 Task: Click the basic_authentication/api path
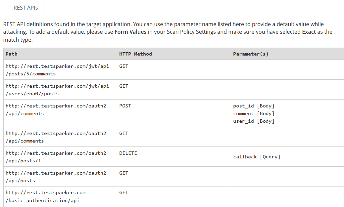pyautogui.click(x=45, y=196)
